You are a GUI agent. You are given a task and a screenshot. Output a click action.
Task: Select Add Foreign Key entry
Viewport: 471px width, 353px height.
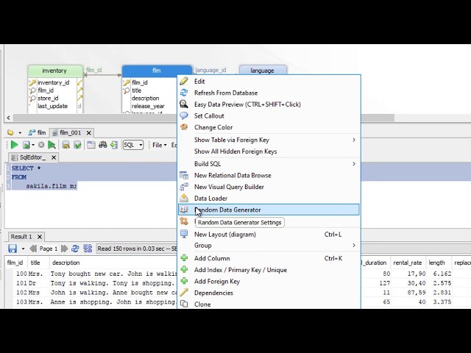pos(269,281)
